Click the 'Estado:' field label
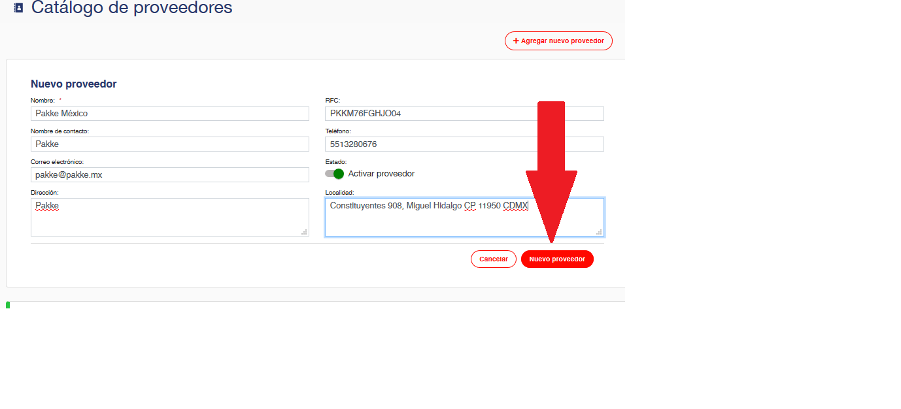Image resolution: width=901 pixels, height=409 pixels. coord(336,161)
